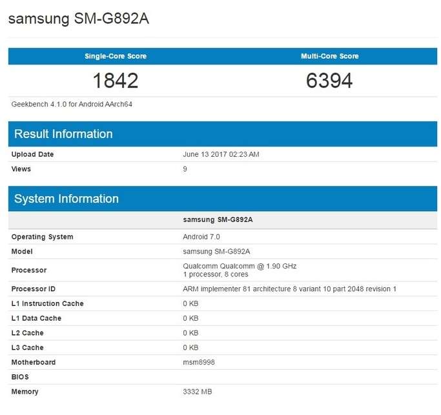Select the Multi-Core Score header
The image size is (441, 415).
point(330,56)
